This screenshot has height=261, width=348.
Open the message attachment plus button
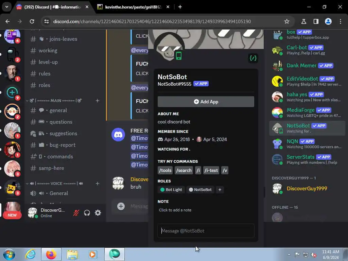coord(121,206)
